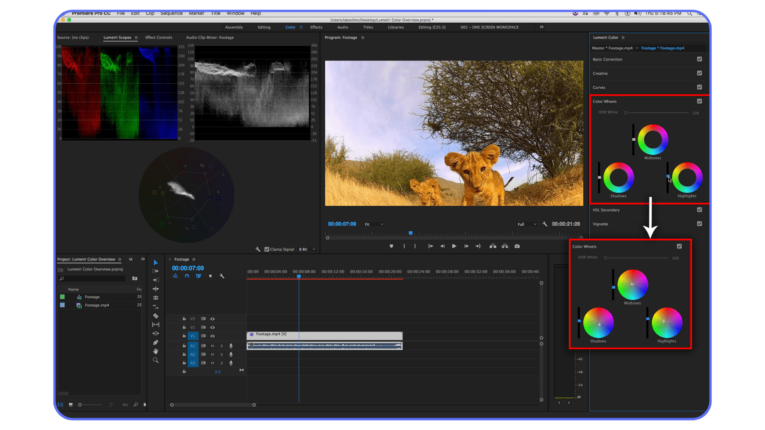Select the Track Select Forward tool
765x430 pixels.
pyautogui.click(x=156, y=271)
